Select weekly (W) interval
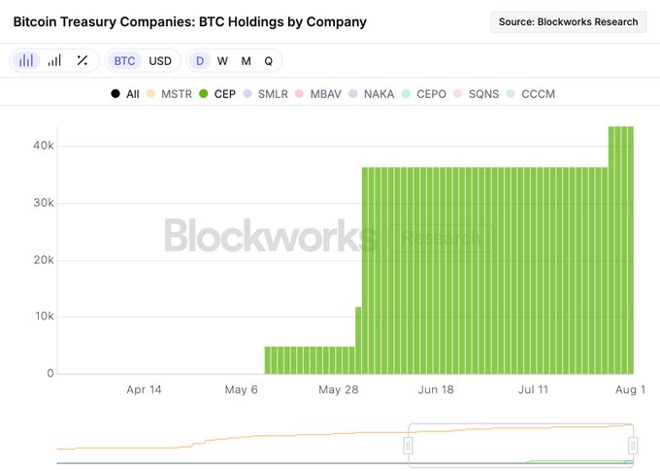The width and height of the screenshot is (660, 471). click(x=222, y=61)
